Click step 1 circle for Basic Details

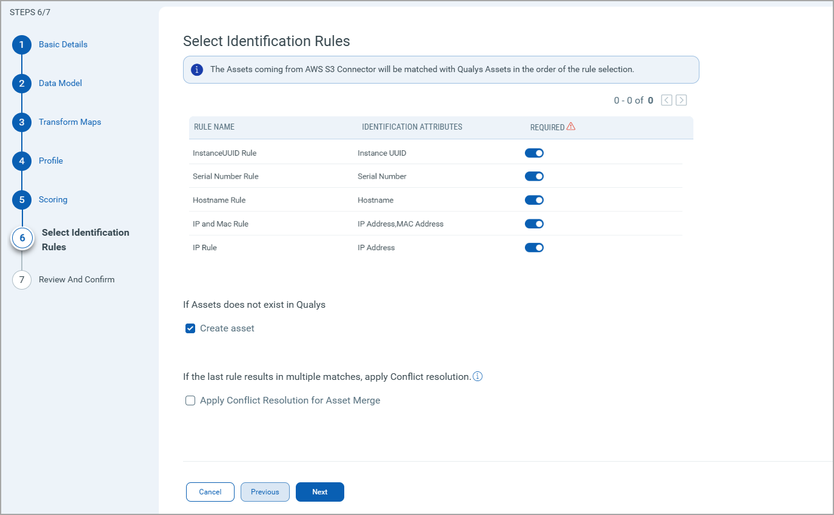click(x=22, y=44)
